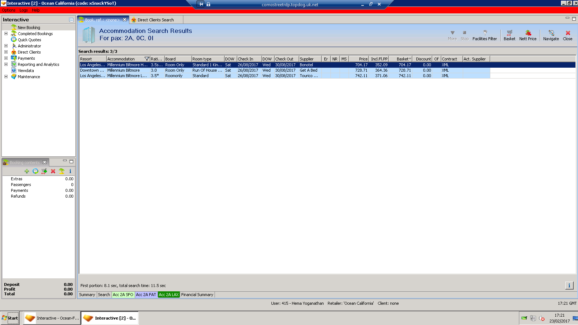Expand the Completed Bookings tree node
Image resolution: width=578 pixels, height=325 pixels.
click(6, 34)
